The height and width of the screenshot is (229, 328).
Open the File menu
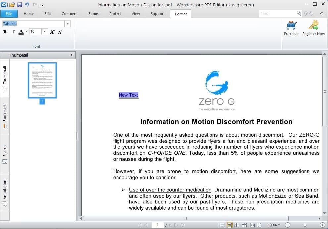coord(9,14)
